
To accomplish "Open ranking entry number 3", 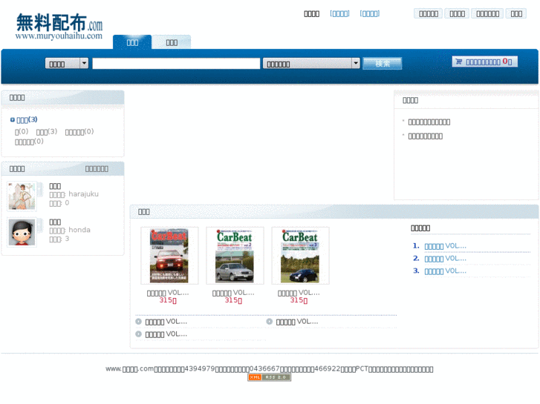I will (x=445, y=271).
